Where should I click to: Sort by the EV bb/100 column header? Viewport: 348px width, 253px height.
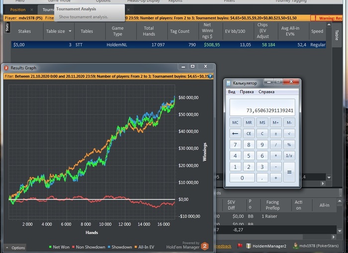coord(235,31)
